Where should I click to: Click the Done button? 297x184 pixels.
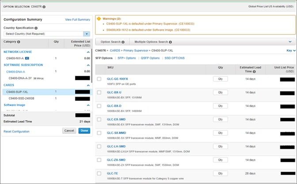coord(84,131)
